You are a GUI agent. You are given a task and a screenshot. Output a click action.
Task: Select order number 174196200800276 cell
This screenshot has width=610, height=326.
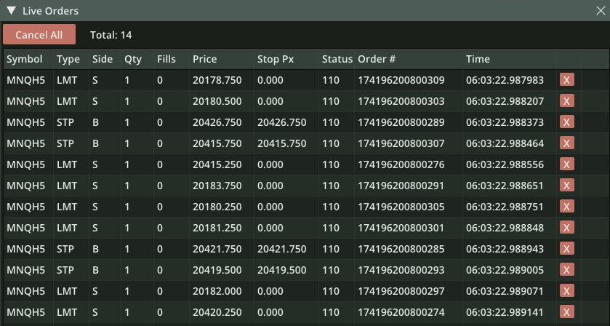coord(401,164)
